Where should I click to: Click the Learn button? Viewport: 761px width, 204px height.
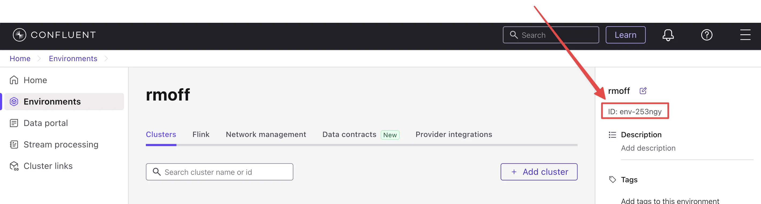625,35
